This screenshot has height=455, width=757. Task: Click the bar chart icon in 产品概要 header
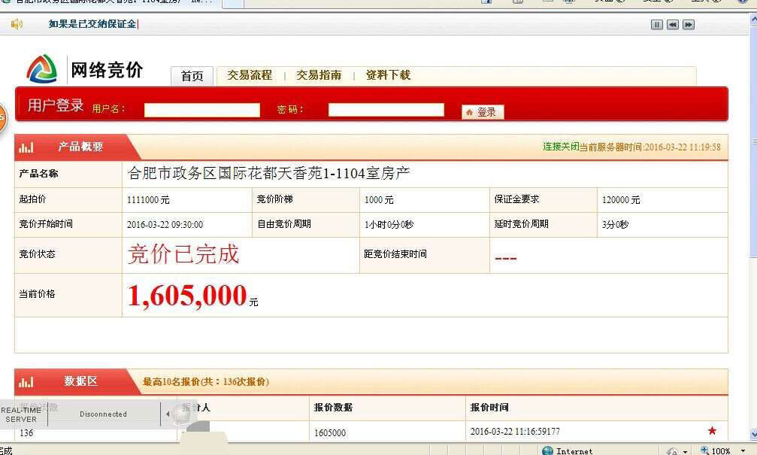pos(26,147)
